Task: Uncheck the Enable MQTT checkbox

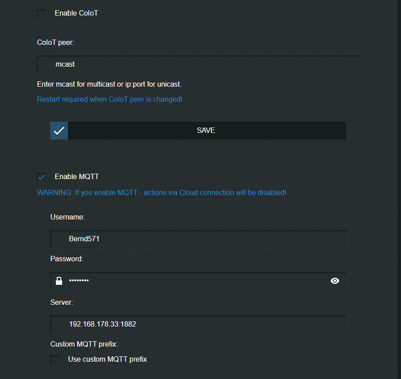Action: tap(42, 177)
